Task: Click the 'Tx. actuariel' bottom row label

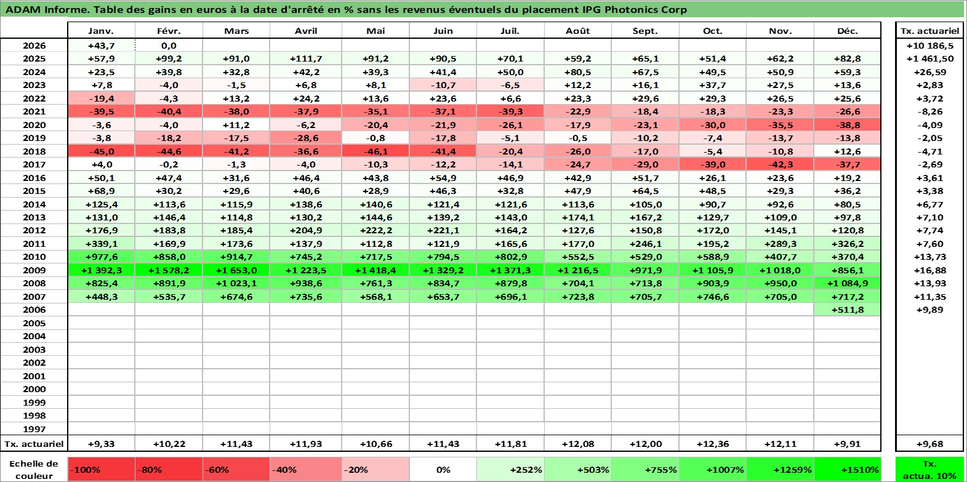Action: pyautogui.click(x=34, y=444)
